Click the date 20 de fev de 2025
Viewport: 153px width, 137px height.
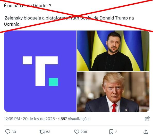[39, 119]
